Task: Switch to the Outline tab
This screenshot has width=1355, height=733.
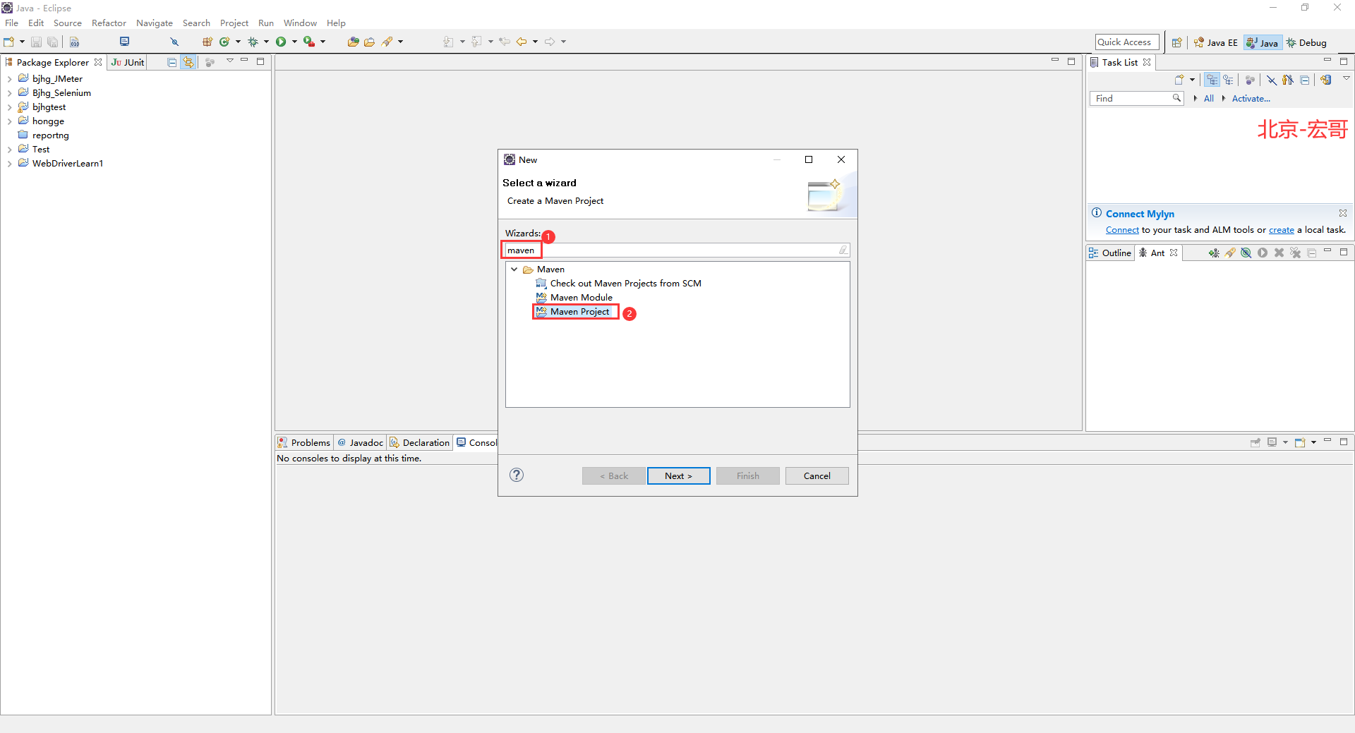Action: tap(1110, 253)
